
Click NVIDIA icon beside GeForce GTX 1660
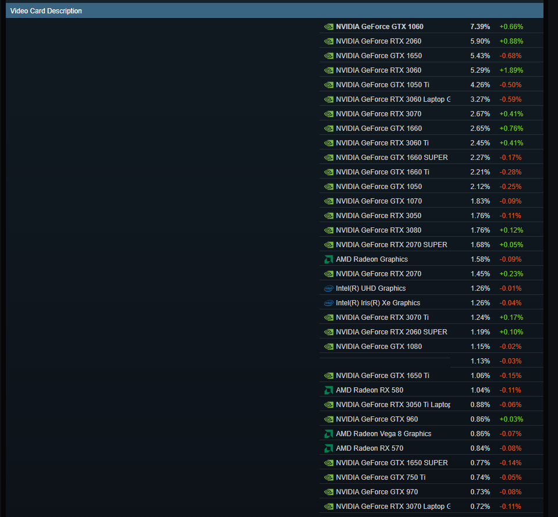pos(329,129)
